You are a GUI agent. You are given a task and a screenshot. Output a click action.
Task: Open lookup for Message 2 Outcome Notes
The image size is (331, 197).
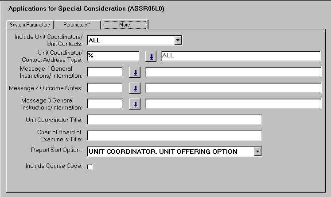click(135, 88)
